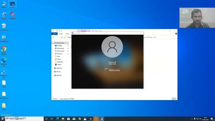Screen dimensions: 215x121
Task: Click the Back arrow in File Explorer
Action: pyautogui.click(x=53, y=37)
